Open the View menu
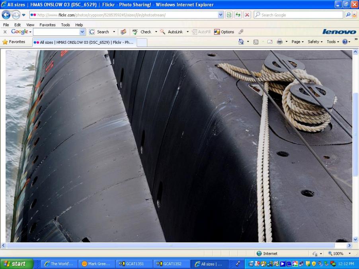 coord(30,25)
